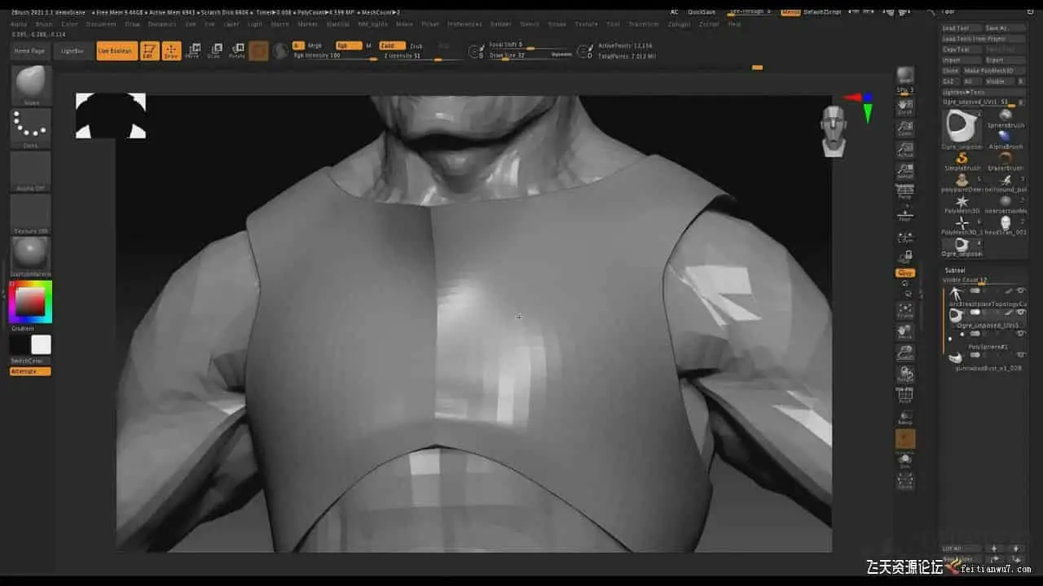Screen dimensions: 1043x586
Task: Open the Preferences menu
Action: 464,24
